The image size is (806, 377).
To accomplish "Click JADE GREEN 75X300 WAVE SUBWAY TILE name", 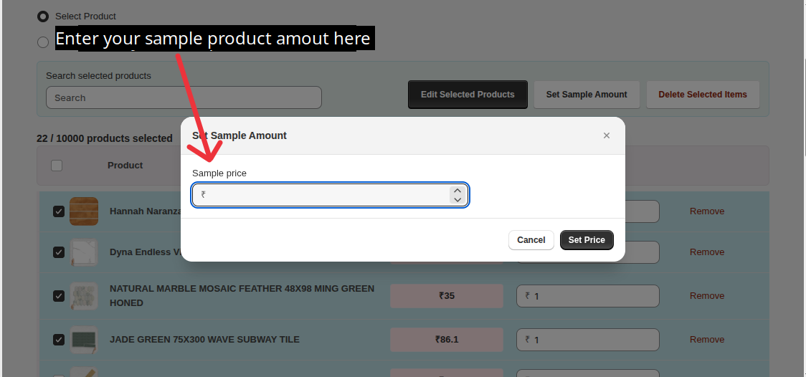I will (204, 340).
